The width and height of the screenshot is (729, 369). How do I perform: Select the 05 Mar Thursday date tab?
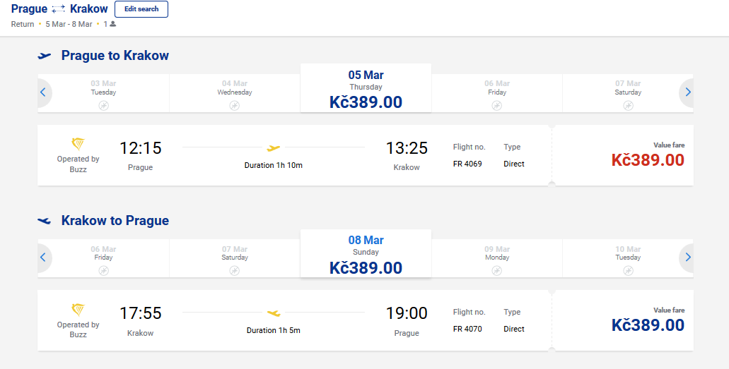(366, 88)
